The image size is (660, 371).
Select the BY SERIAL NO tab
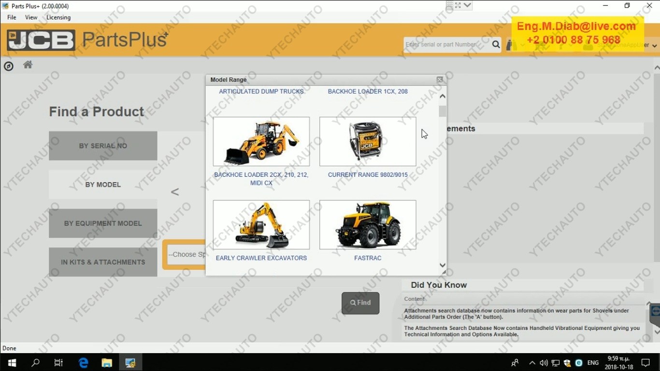pos(103,146)
